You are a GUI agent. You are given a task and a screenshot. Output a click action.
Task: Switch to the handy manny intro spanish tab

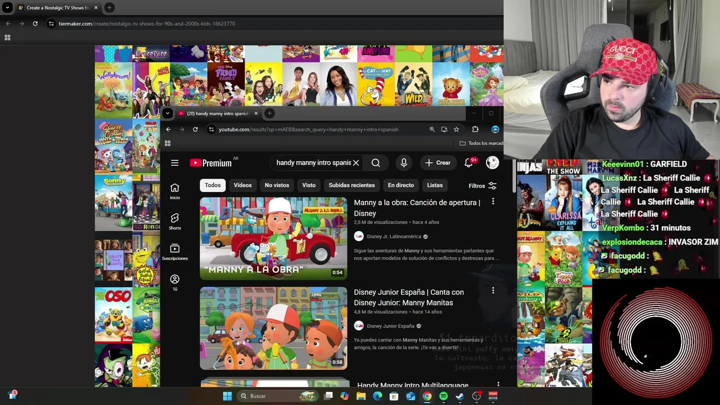coord(218,114)
